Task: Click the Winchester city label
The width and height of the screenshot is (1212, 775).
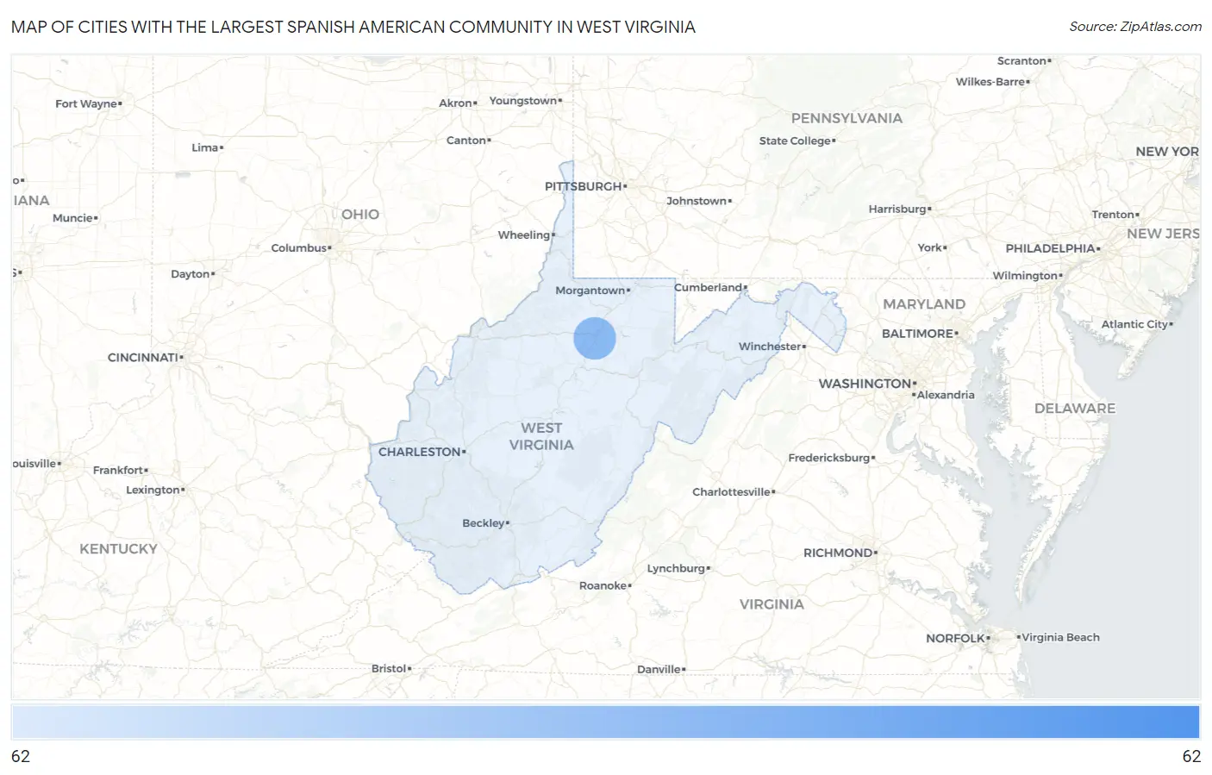Action: coord(771,347)
